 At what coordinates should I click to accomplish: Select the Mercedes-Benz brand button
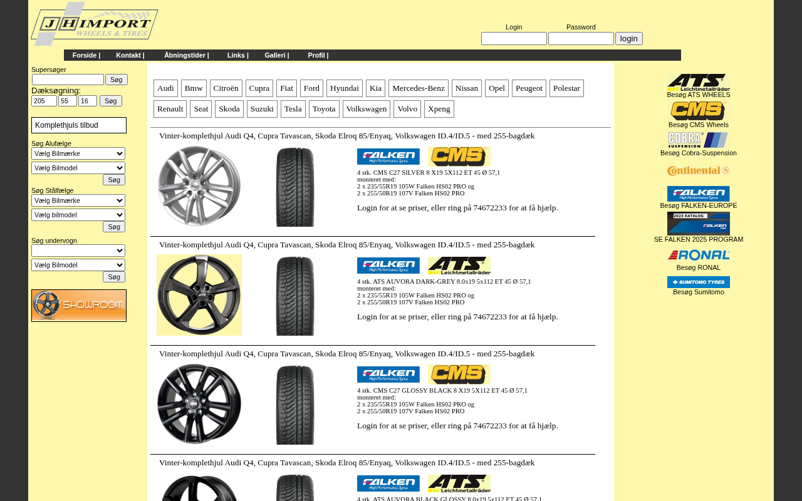[x=419, y=88]
